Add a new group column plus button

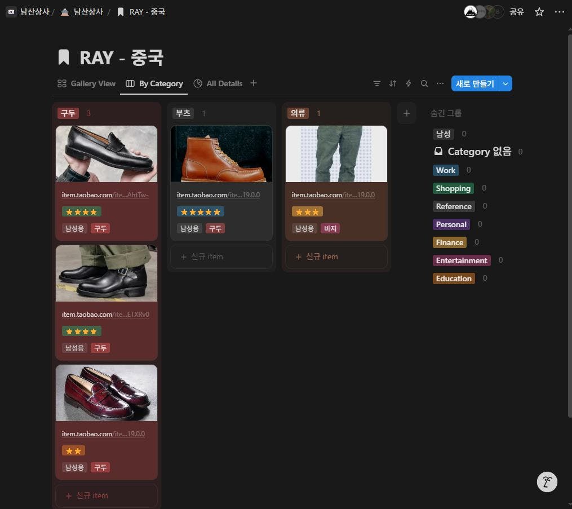[x=407, y=113]
